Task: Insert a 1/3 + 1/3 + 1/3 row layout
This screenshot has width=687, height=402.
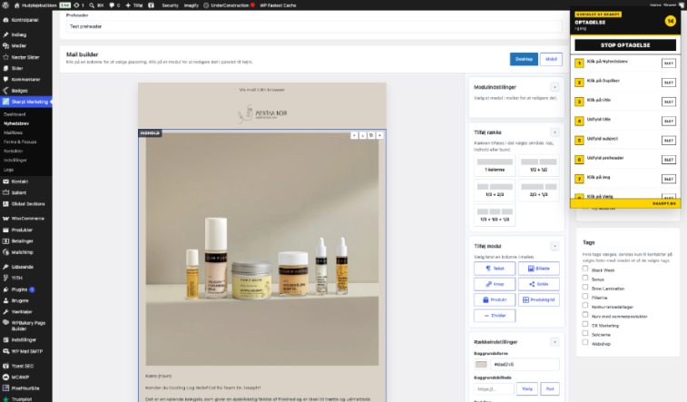Action: click(x=495, y=214)
